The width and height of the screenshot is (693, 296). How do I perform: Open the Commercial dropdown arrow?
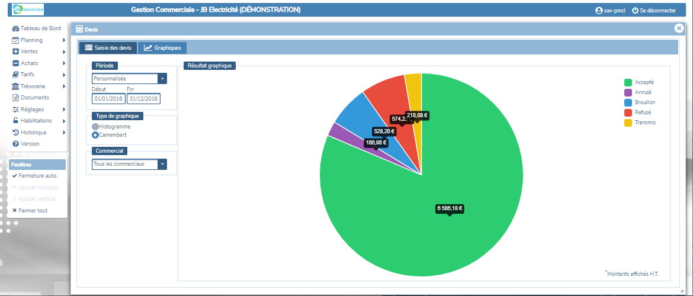(x=163, y=165)
